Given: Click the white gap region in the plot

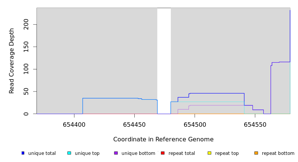Looking at the screenshot, I should pyautogui.click(x=164, y=60).
